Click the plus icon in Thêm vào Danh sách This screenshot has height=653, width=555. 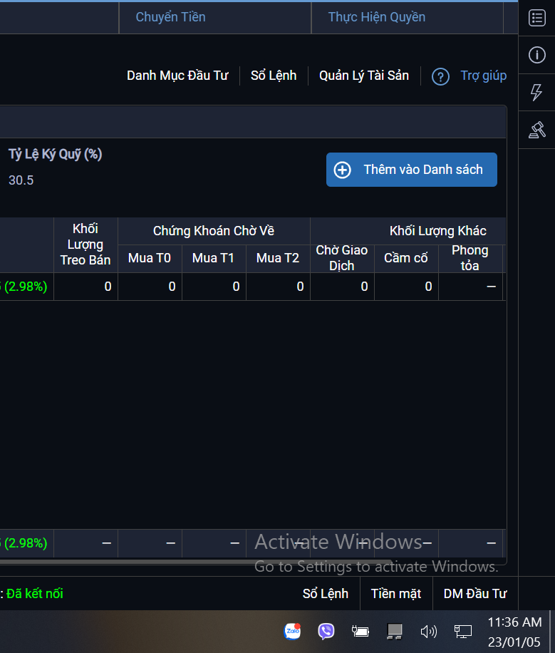click(342, 170)
